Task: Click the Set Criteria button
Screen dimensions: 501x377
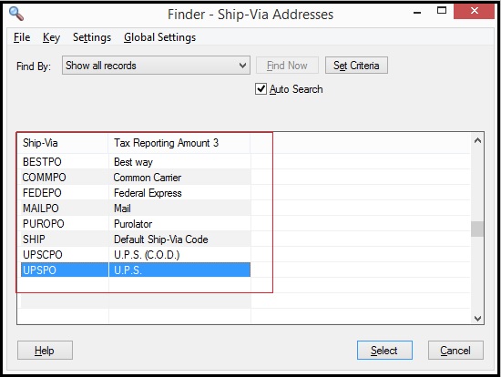Action: pos(356,66)
